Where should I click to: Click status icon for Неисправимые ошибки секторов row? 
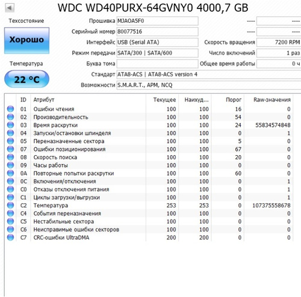pos(10,229)
